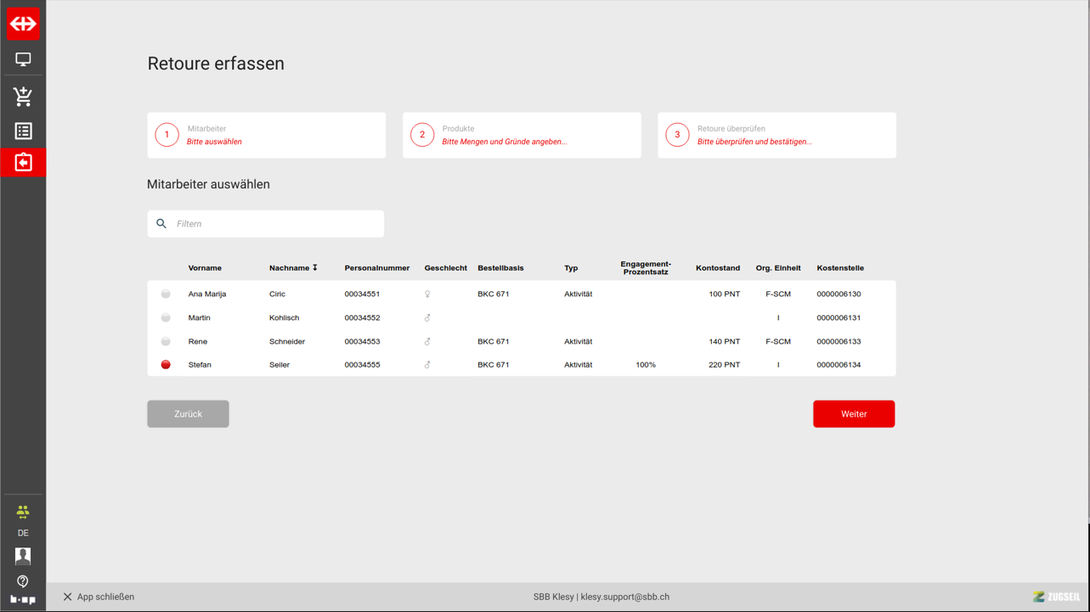Go to step 3 Retoure überprüfen
This screenshot has width=1090, height=612.
pos(777,135)
